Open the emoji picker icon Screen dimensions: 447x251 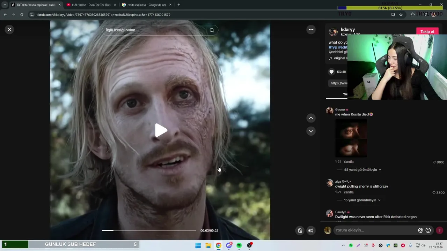click(428, 230)
